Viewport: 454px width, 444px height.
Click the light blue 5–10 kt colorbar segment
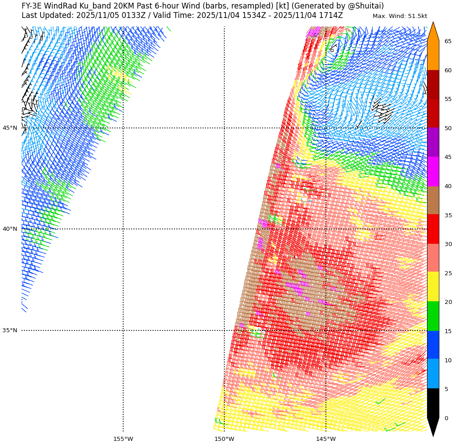point(433,374)
